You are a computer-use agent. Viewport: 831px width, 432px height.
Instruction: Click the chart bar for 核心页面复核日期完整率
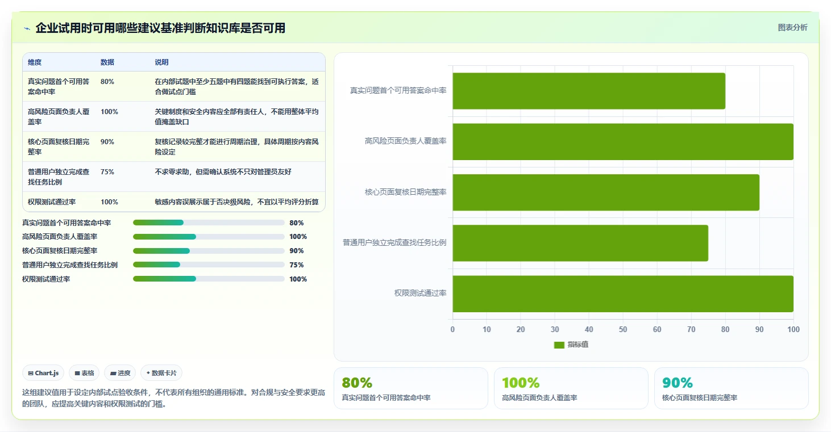606,192
